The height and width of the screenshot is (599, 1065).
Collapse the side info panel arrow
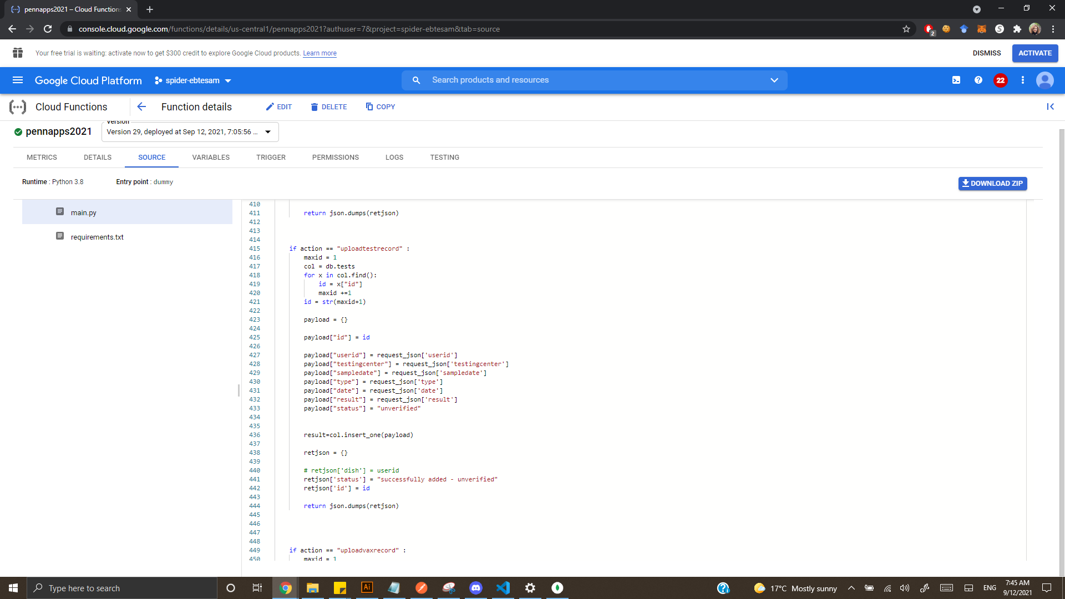click(x=1050, y=106)
